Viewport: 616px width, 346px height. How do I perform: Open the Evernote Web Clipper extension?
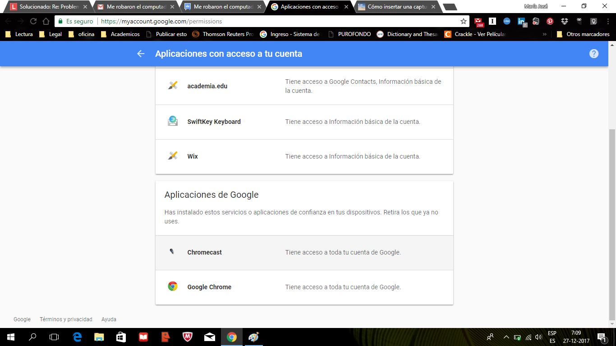click(x=536, y=21)
